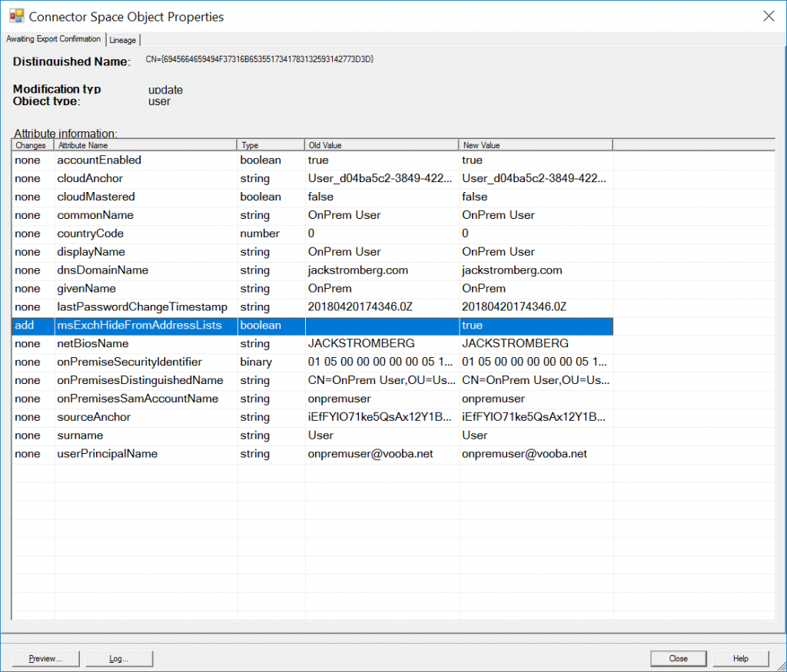Click the 'number' type cell for countryCode
This screenshot has height=672, width=787.
click(260, 233)
